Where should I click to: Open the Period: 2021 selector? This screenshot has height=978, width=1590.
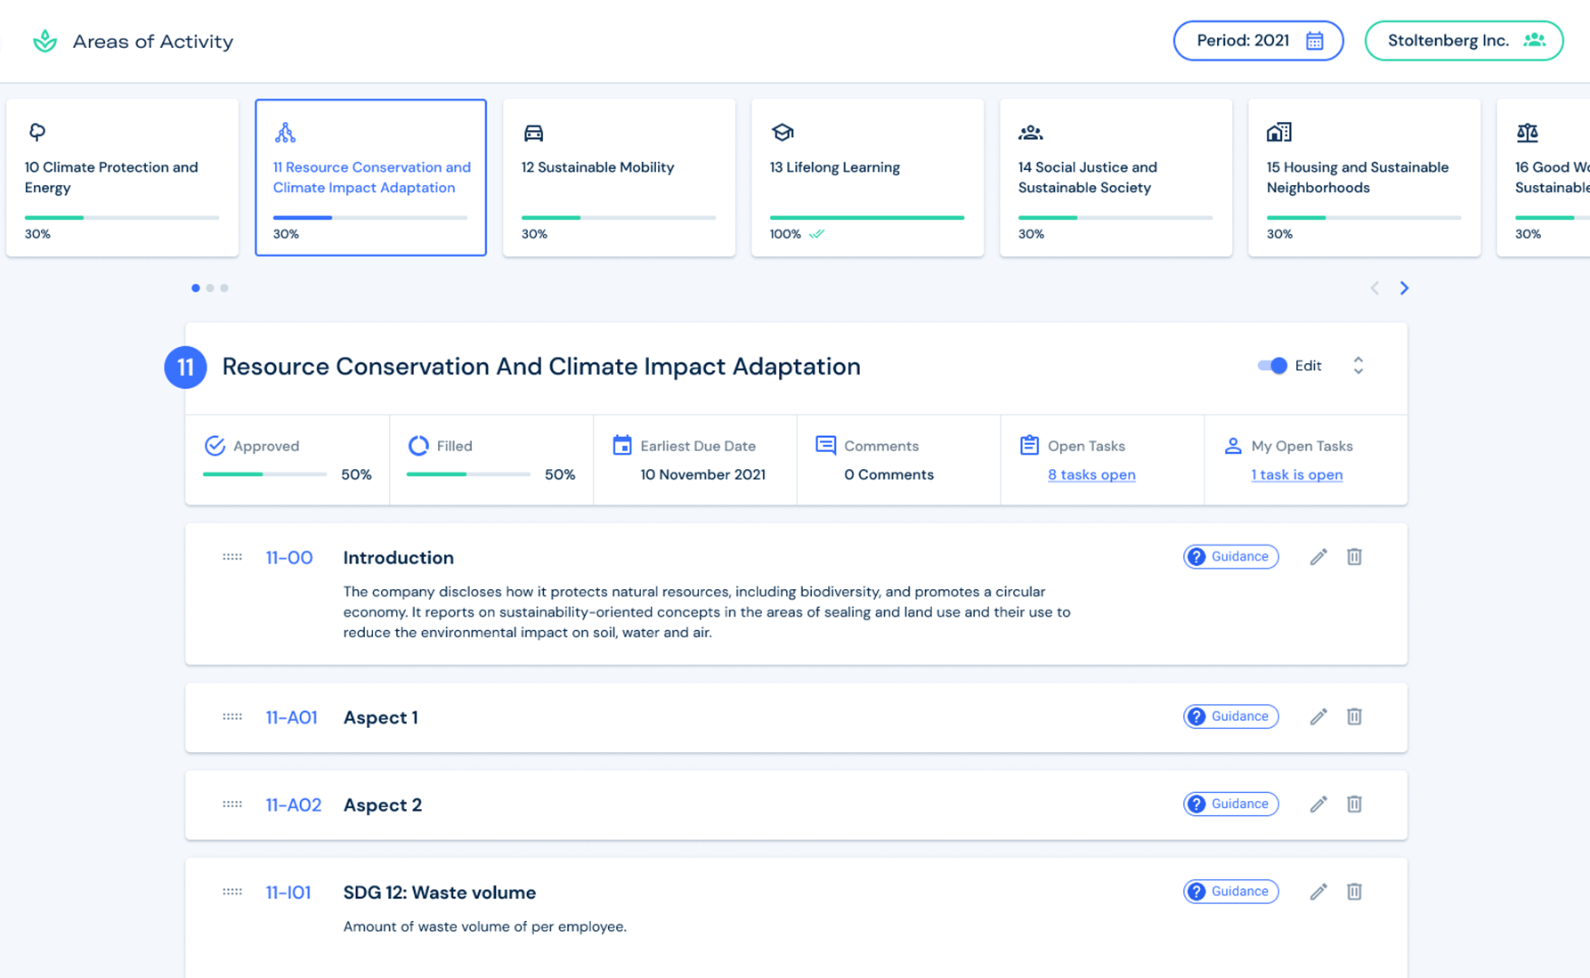click(x=1258, y=40)
